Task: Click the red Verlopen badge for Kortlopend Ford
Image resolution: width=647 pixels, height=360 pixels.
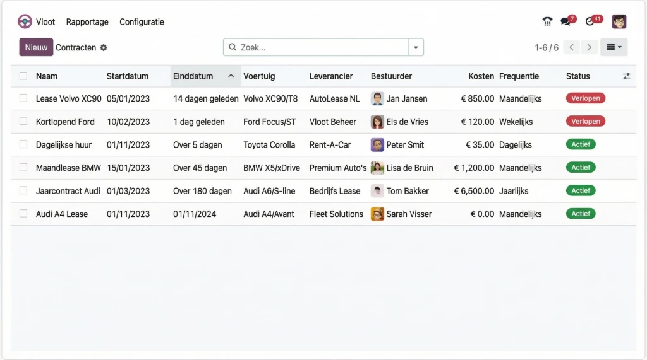Action: click(586, 121)
